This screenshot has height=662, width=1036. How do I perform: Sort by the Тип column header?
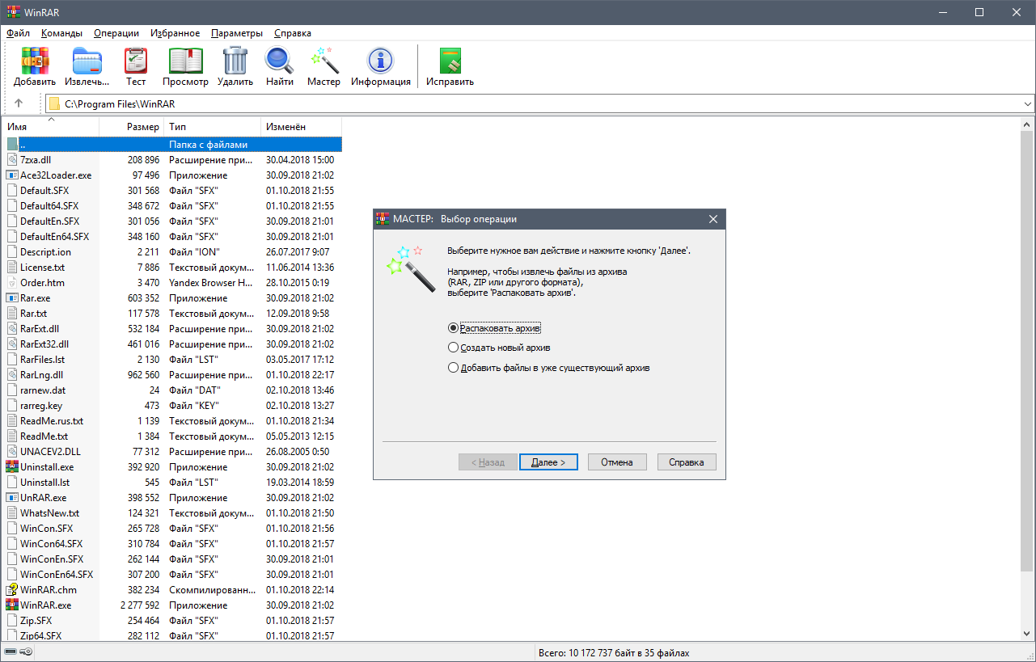tap(213, 127)
